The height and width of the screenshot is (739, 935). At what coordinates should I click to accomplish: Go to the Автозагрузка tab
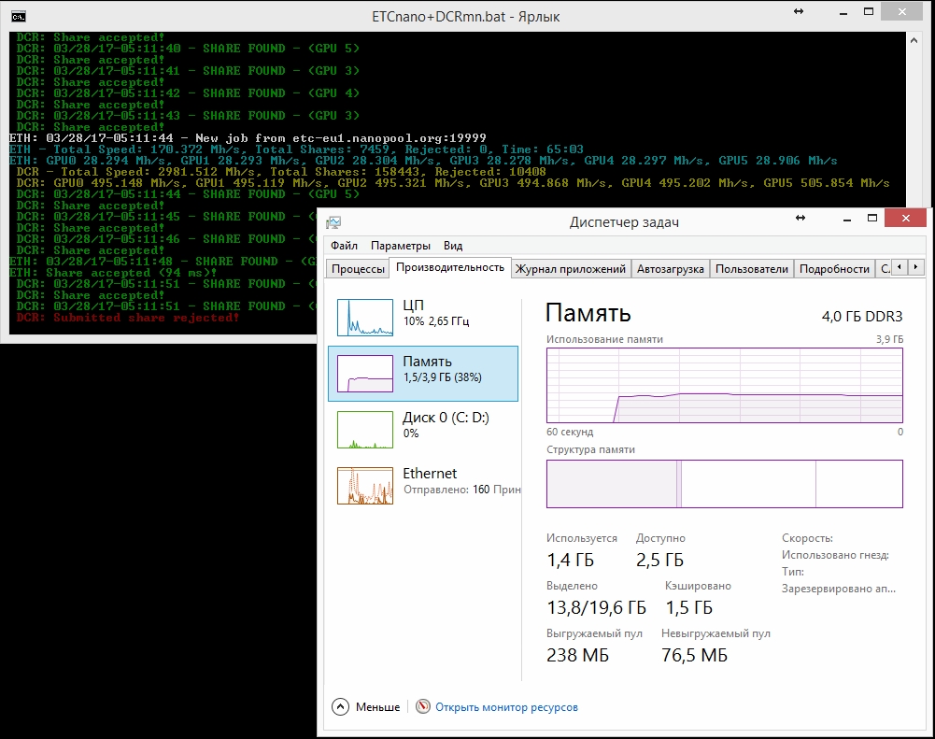coord(670,269)
